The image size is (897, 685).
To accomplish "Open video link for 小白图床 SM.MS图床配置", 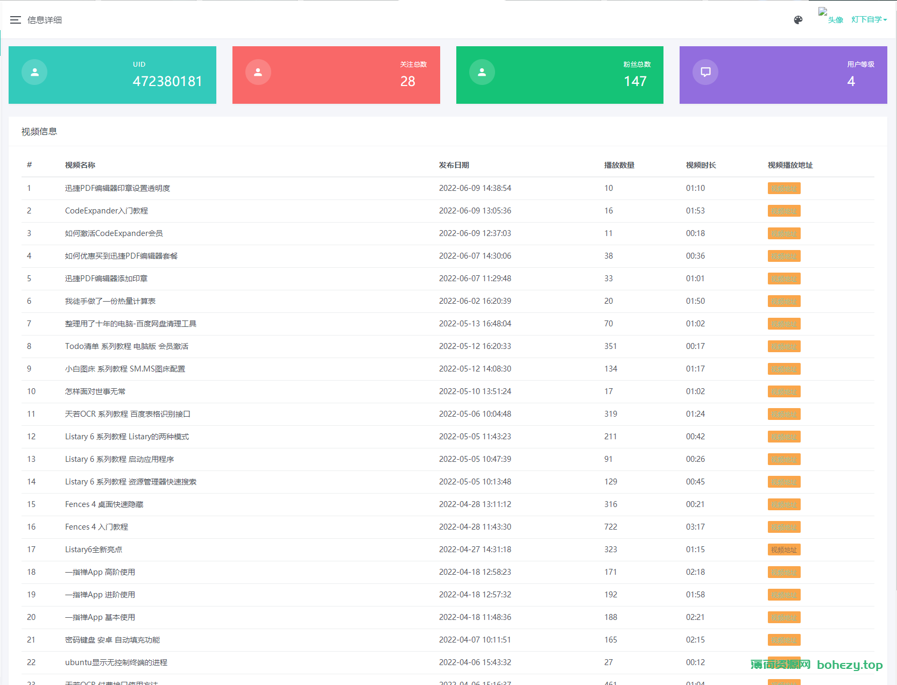I will 784,369.
